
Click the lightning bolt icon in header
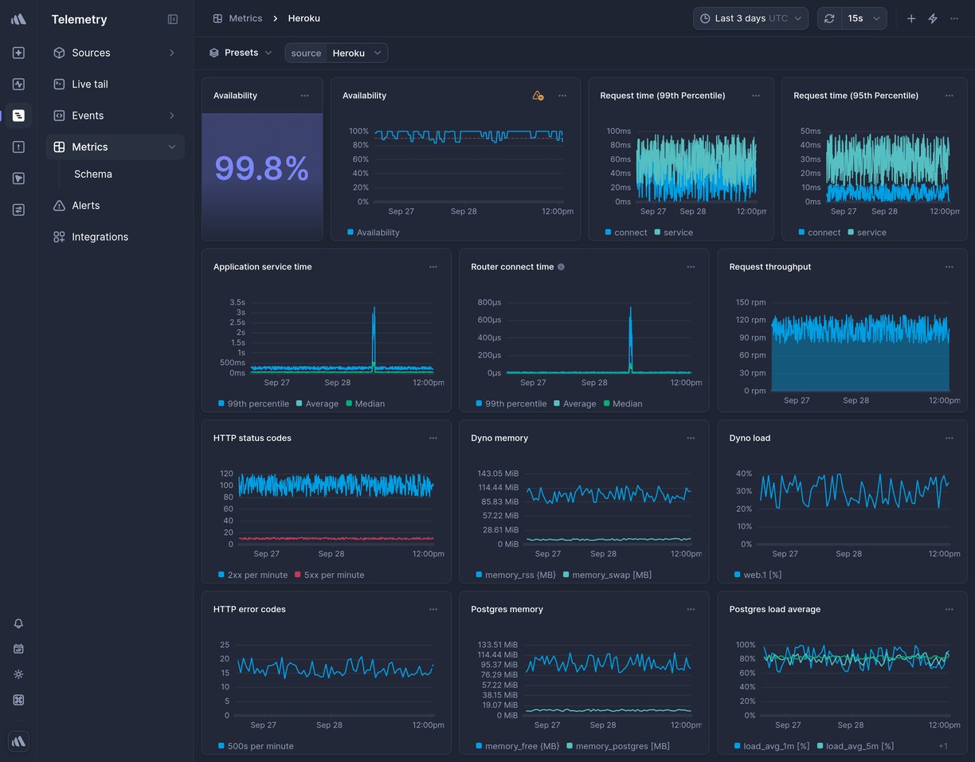933,18
